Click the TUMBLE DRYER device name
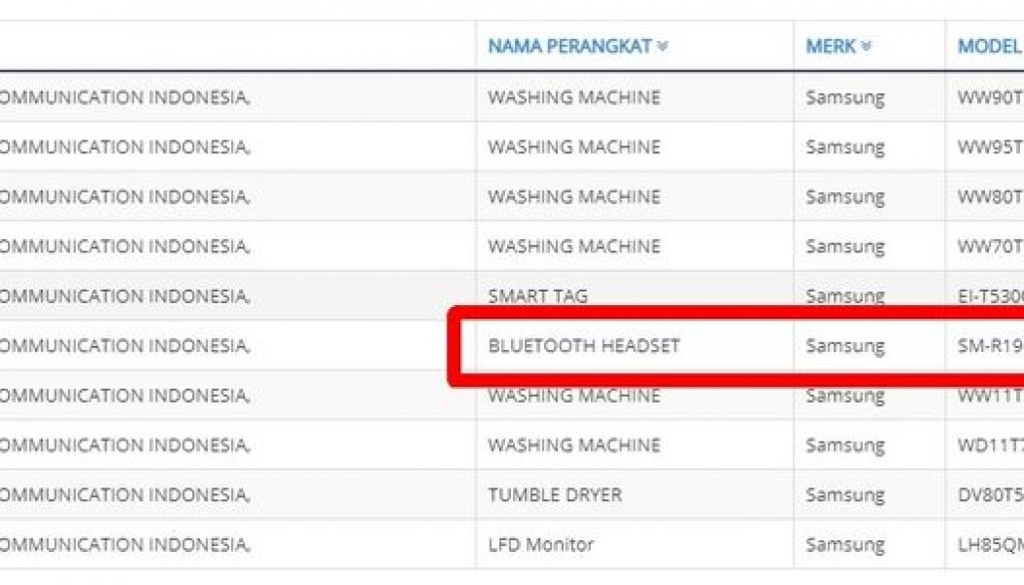The height and width of the screenshot is (585, 1024). point(554,494)
